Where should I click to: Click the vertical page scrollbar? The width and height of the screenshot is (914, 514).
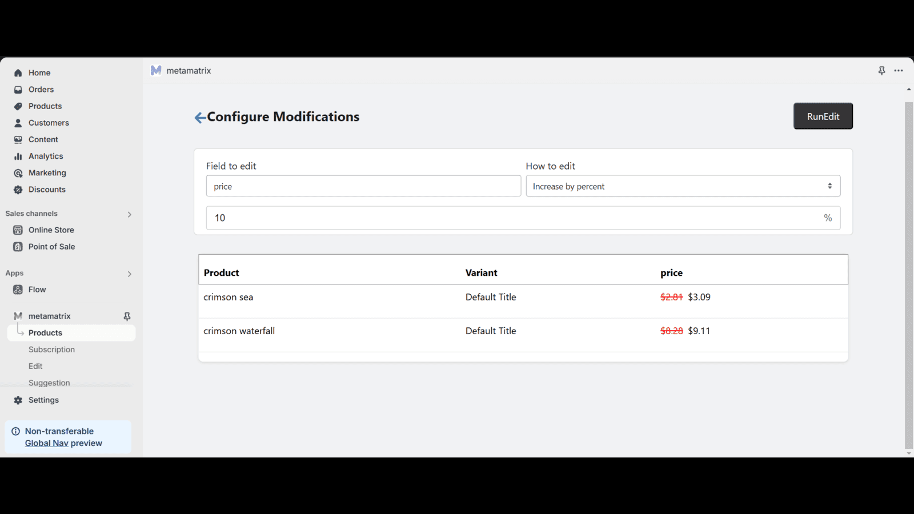[908, 274]
